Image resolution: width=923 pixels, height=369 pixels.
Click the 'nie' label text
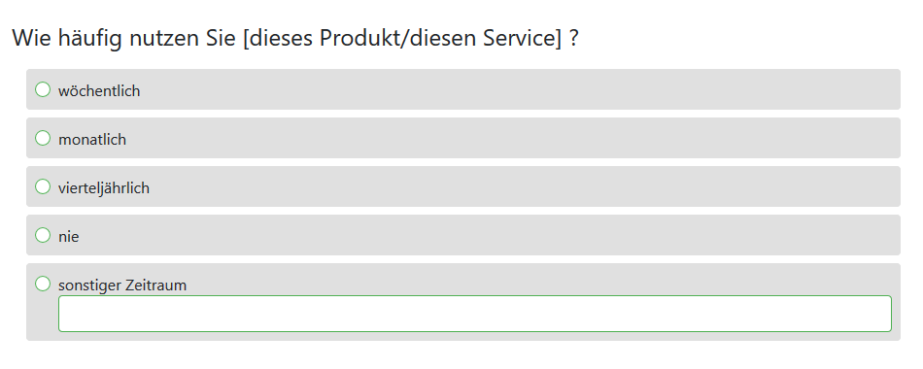pyautogui.click(x=68, y=237)
